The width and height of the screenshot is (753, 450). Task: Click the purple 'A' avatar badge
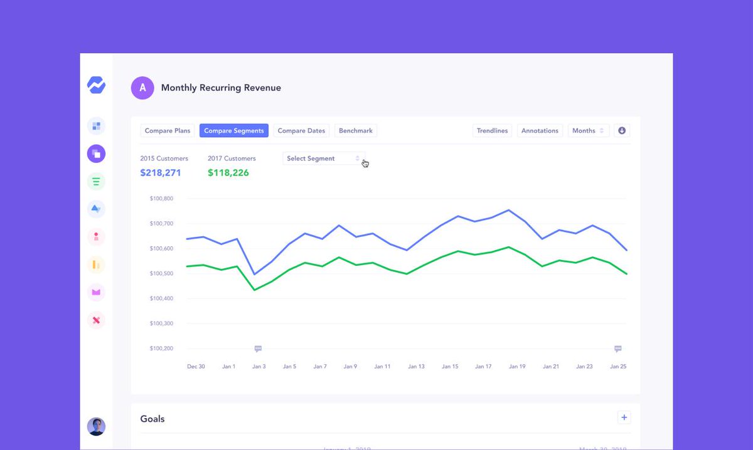(x=142, y=88)
